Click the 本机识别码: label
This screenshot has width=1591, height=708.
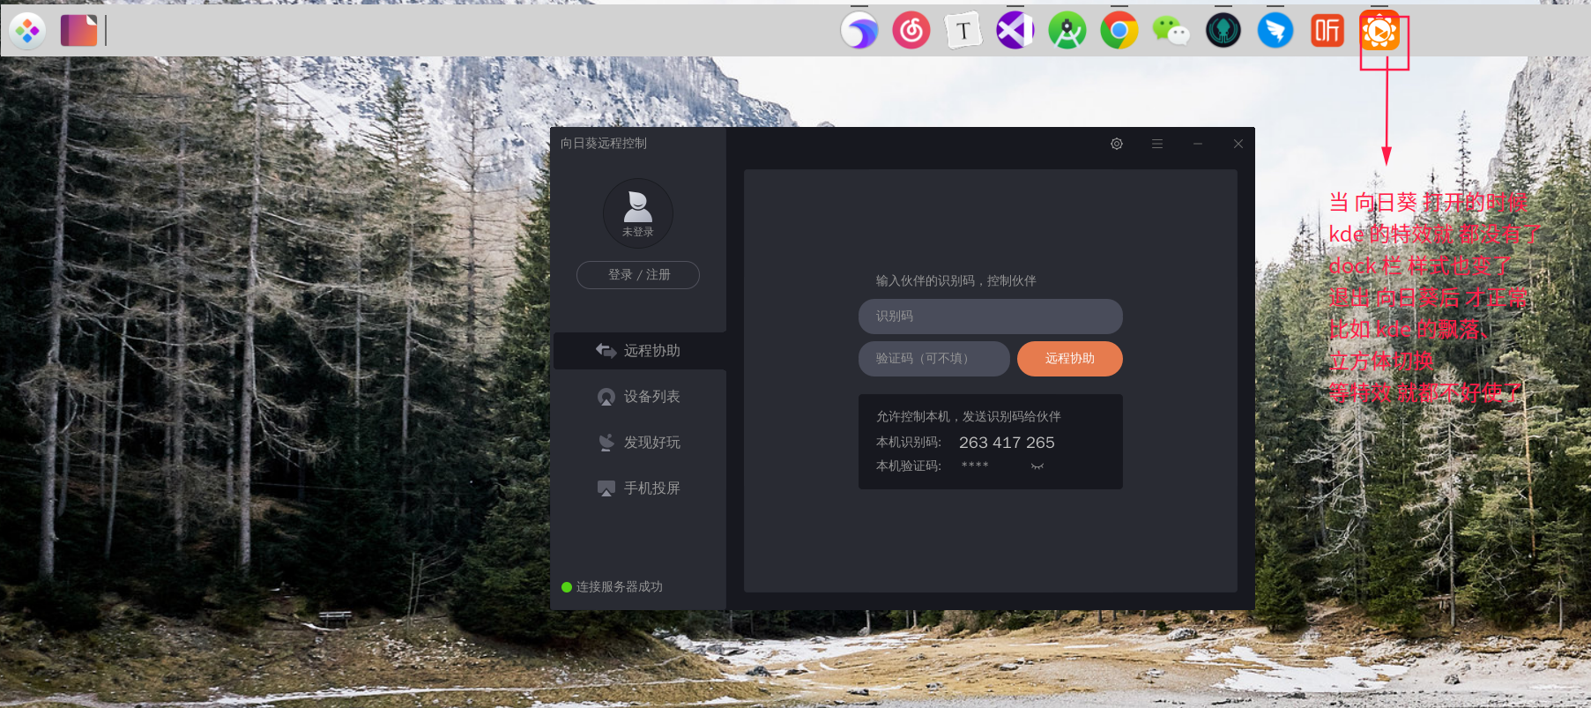pyautogui.click(x=909, y=443)
